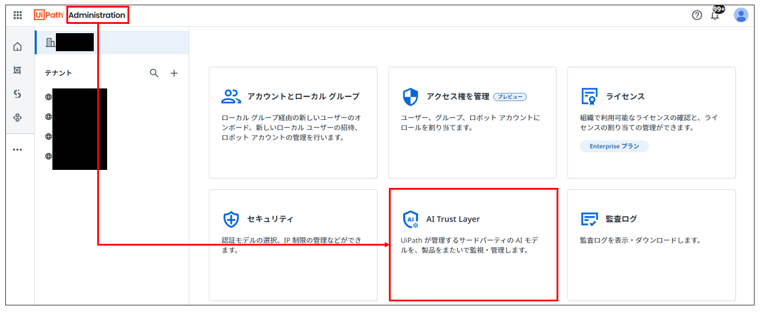Search tenants with magnifier icon

(154, 73)
